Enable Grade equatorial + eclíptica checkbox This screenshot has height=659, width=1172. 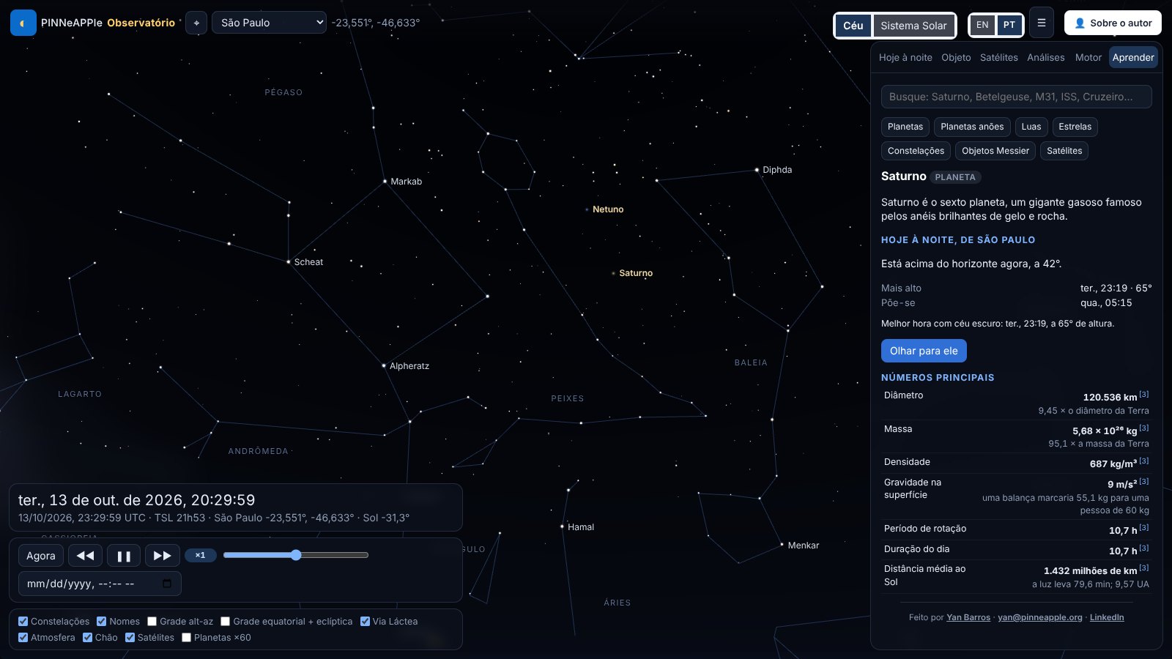[225, 621]
